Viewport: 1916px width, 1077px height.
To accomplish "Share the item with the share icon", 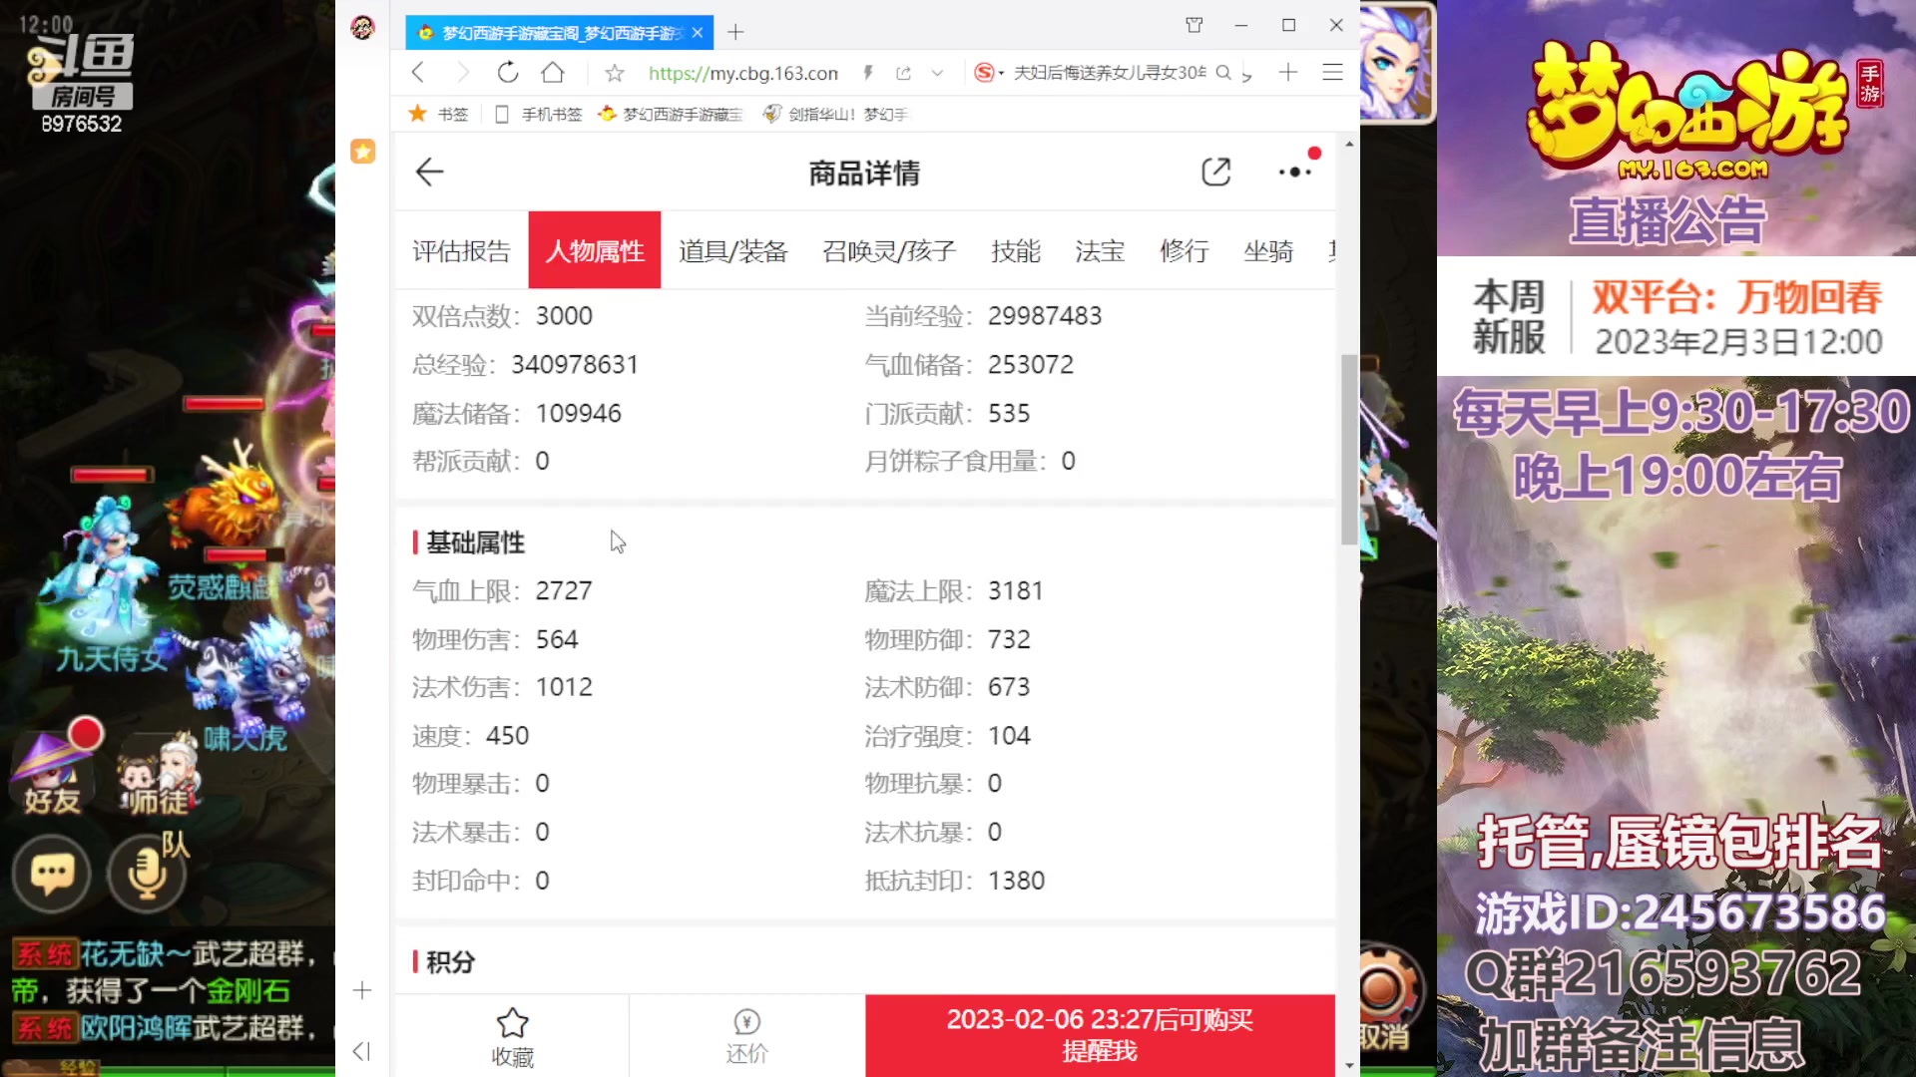I will pyautogui.click(x=1215, y=173).
